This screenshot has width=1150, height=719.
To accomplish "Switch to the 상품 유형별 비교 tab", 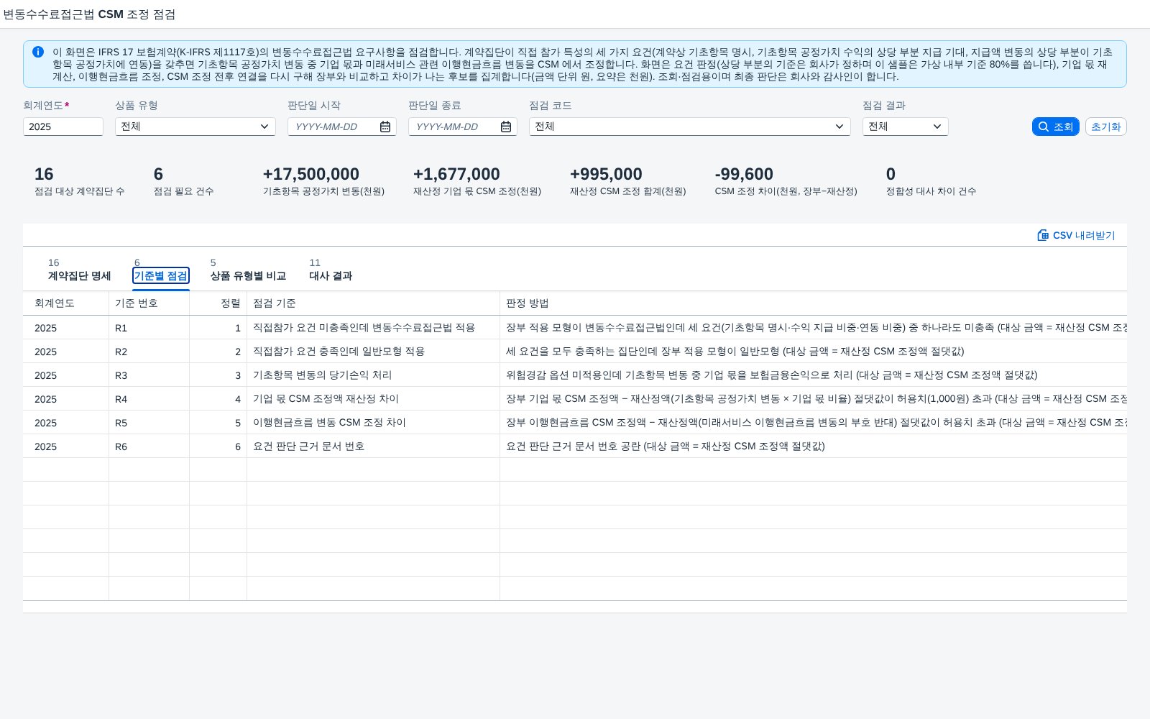I will [x=248, y=270].
